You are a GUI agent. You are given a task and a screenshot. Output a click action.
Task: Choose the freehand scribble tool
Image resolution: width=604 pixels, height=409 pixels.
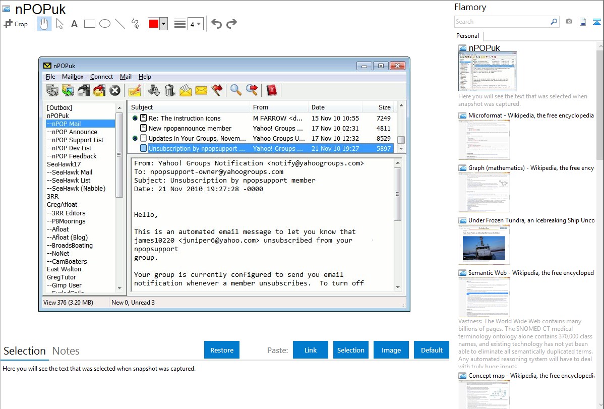[x=135, y=24]
